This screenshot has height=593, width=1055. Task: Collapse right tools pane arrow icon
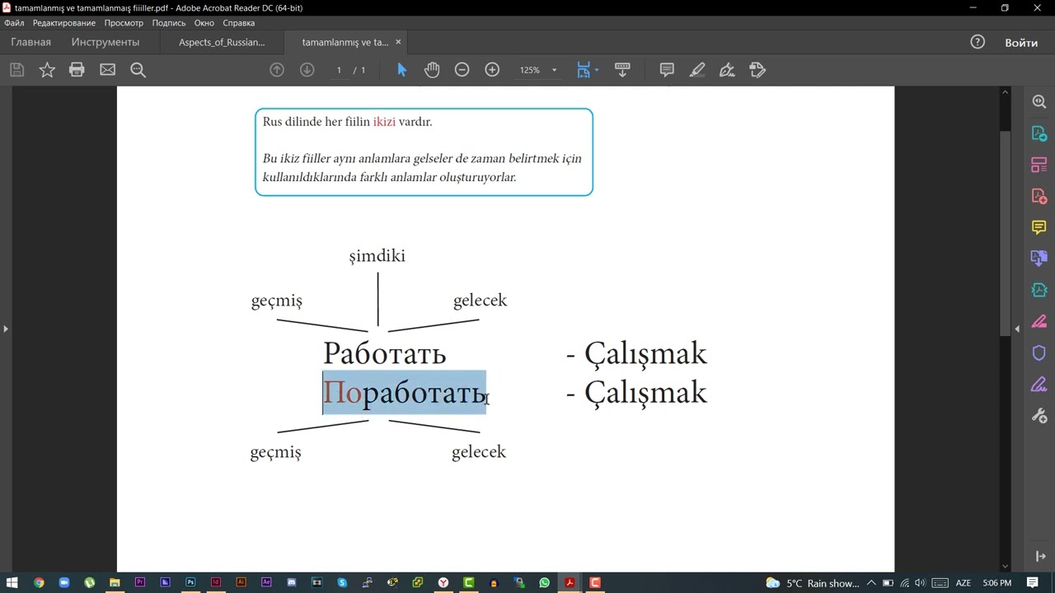(x=1039, y=557)
